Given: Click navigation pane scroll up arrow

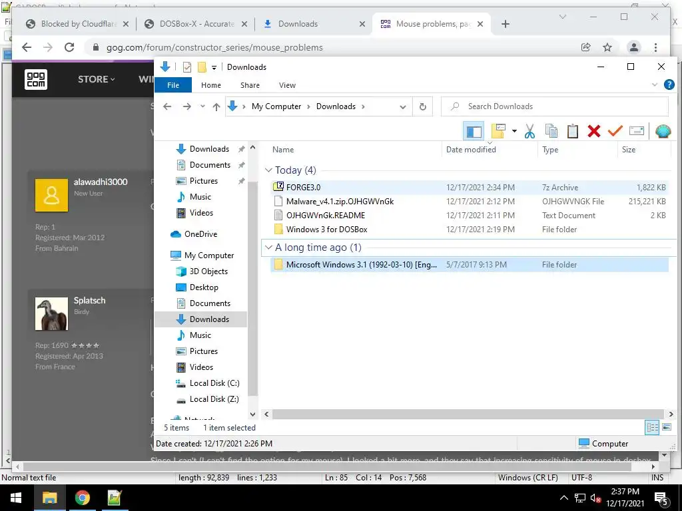Looking at the screenshot, I should (x=252, y=148).
